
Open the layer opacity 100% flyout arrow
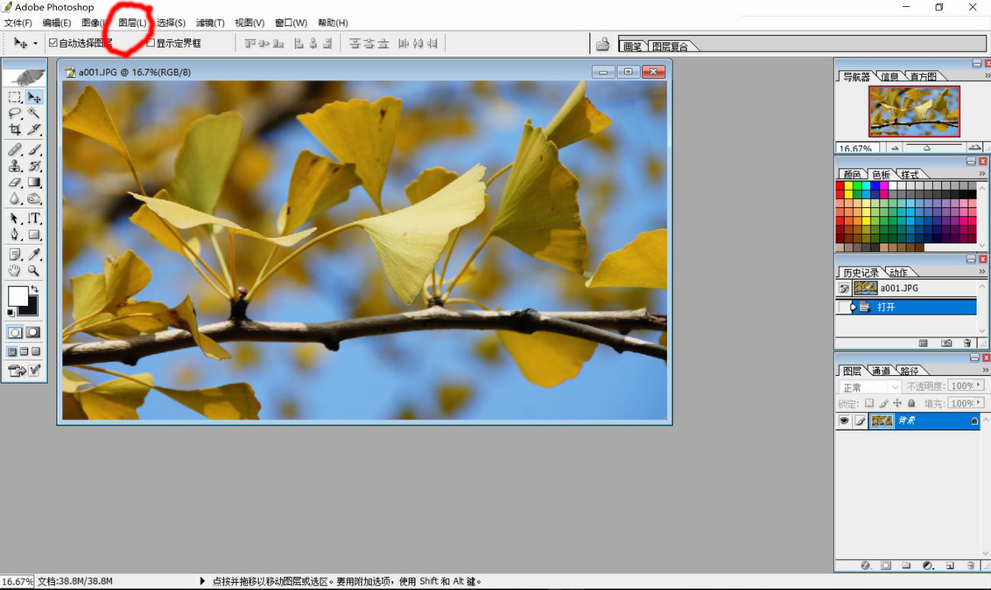pyautogui.click(x=978, y=385)
